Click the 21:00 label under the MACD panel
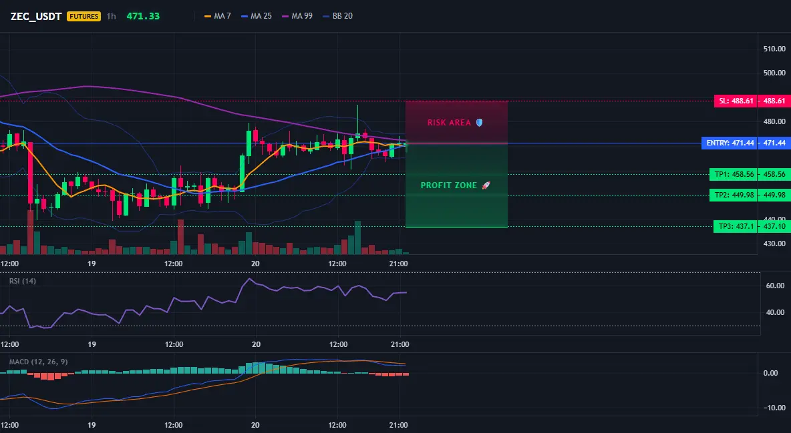The height and width of the screenshot is (433, 791). pos(399,425)
